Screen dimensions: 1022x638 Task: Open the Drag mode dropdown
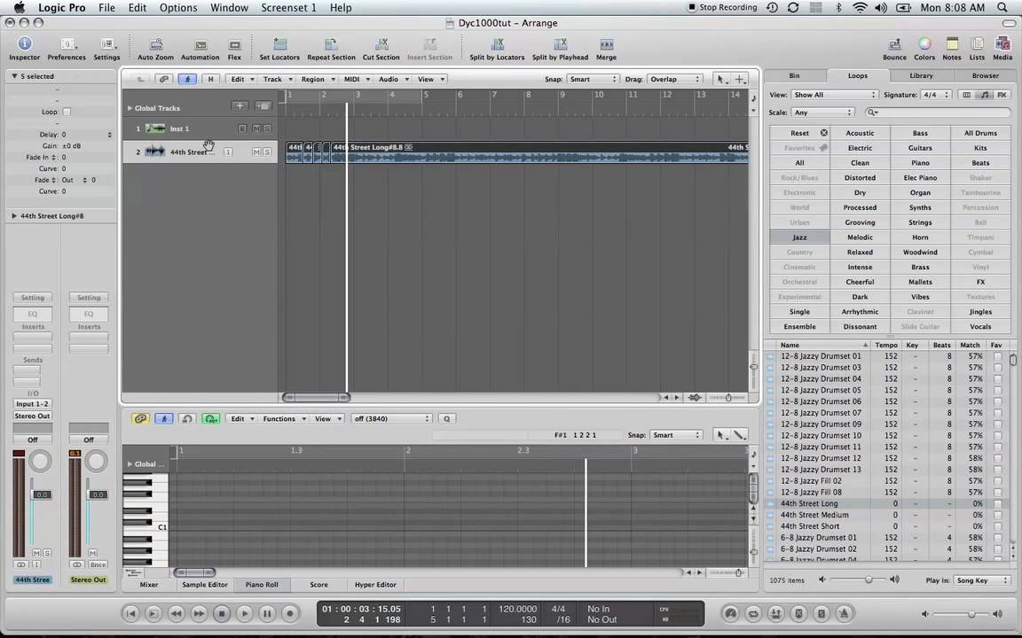click(x=674, y=79)
